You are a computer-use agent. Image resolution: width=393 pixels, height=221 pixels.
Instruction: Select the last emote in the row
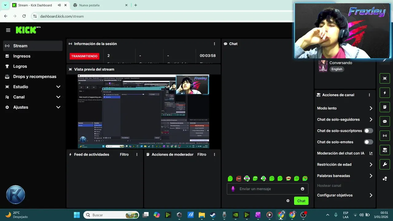coord(305,178)
